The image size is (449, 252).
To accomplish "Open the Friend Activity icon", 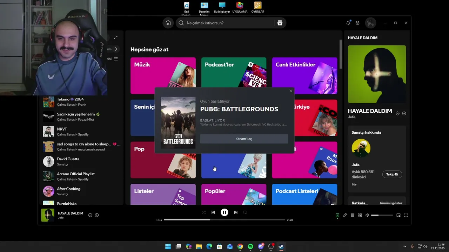I will coord(357,23).
